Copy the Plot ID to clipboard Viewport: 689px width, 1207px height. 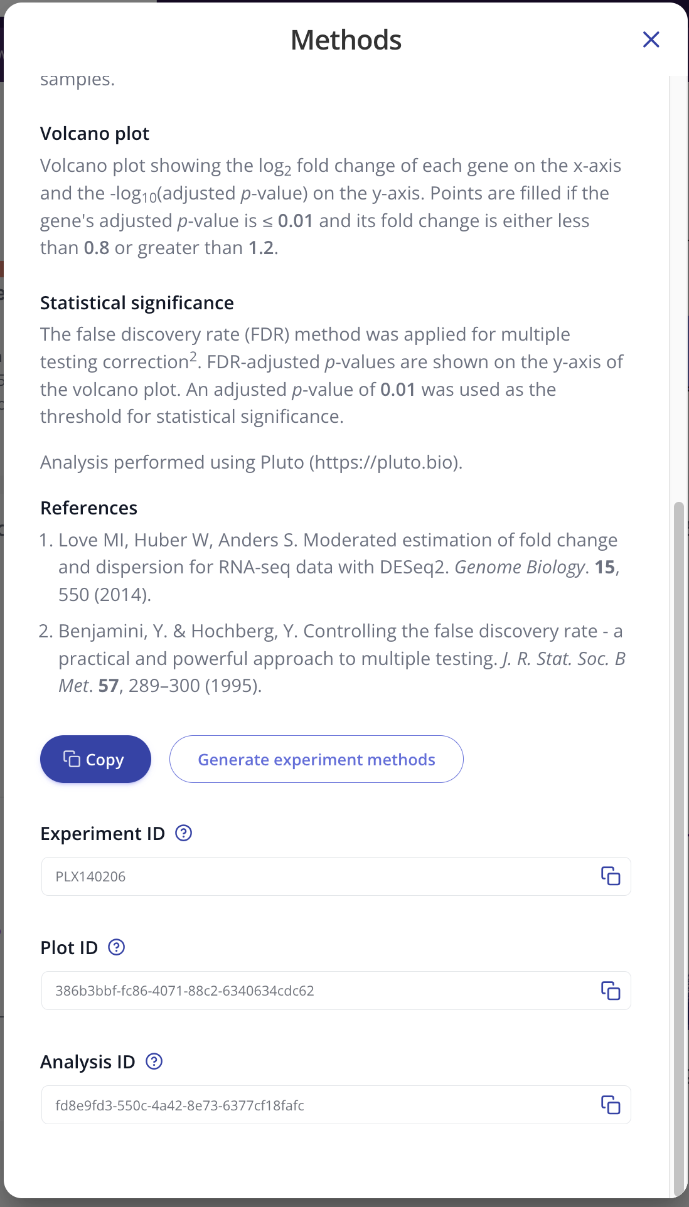coord(611,990)
